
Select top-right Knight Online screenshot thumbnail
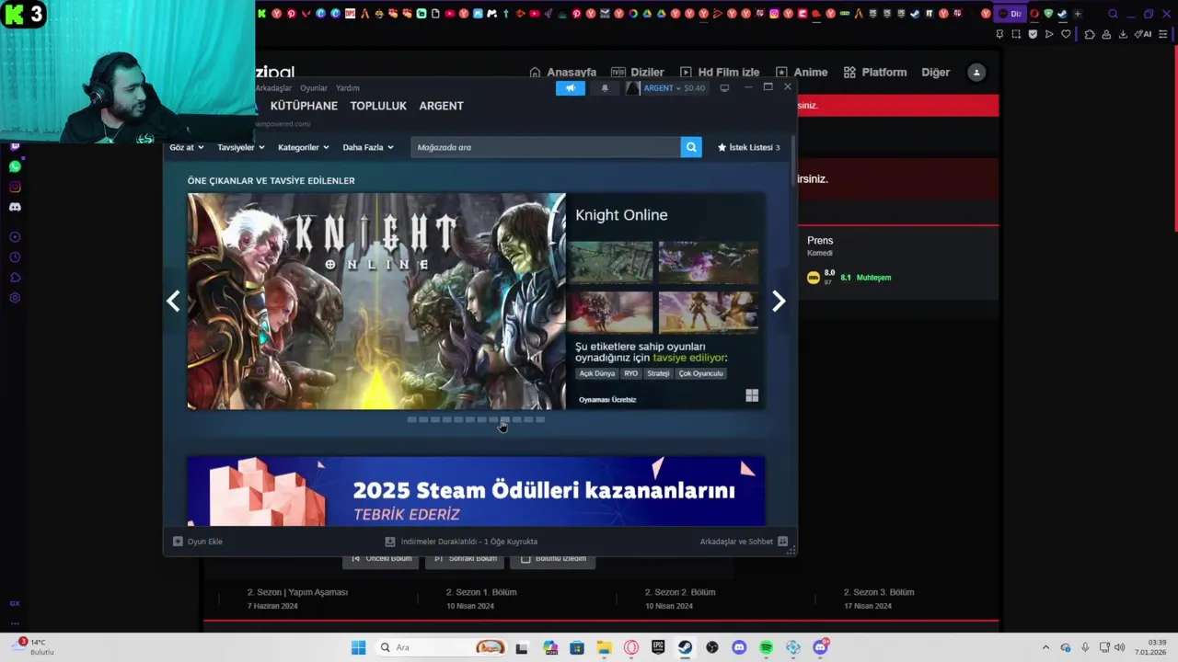[708, 262]
